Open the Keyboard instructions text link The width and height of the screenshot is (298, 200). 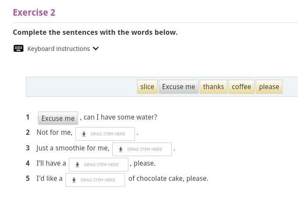58,49
